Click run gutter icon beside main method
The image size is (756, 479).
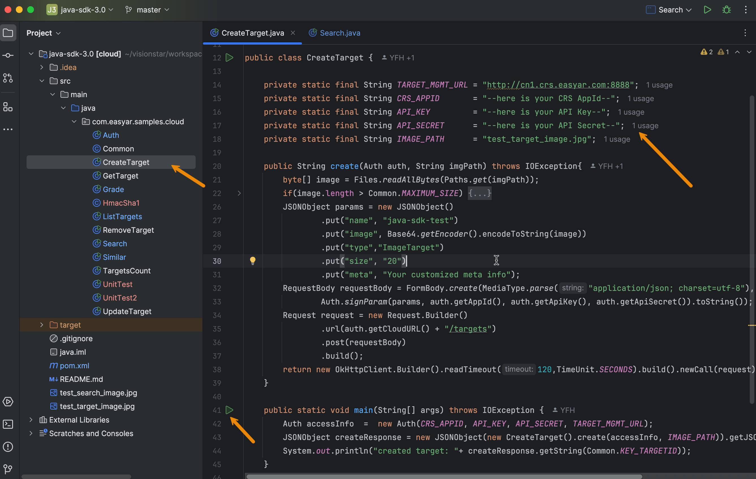click(230, 410)
